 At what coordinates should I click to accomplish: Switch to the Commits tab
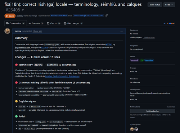pyautogui.click(x=36, y=23)
